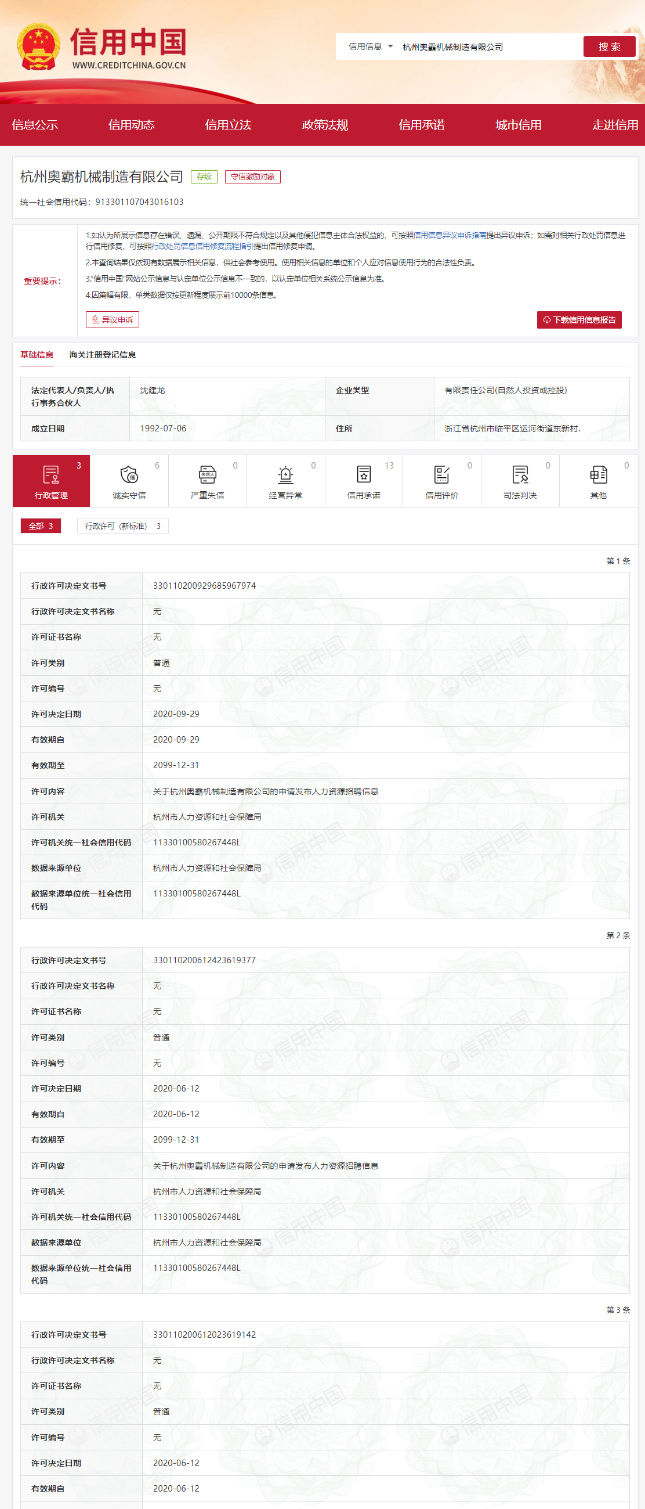Open the 信息公示 navigation menu
Viewport: 645px width, 1509px height.
(x=35, y=125)
